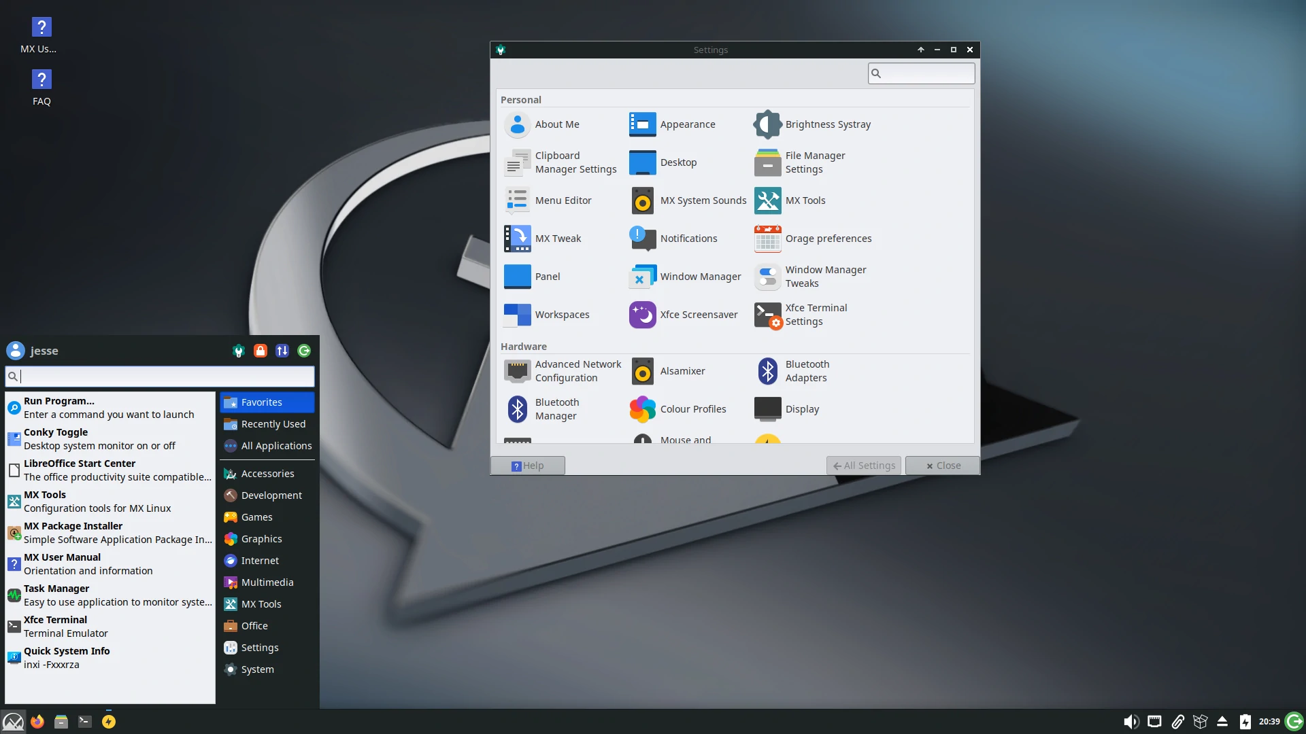
Task: Launch Firefox from the taskbar
Action: [37, 721]
